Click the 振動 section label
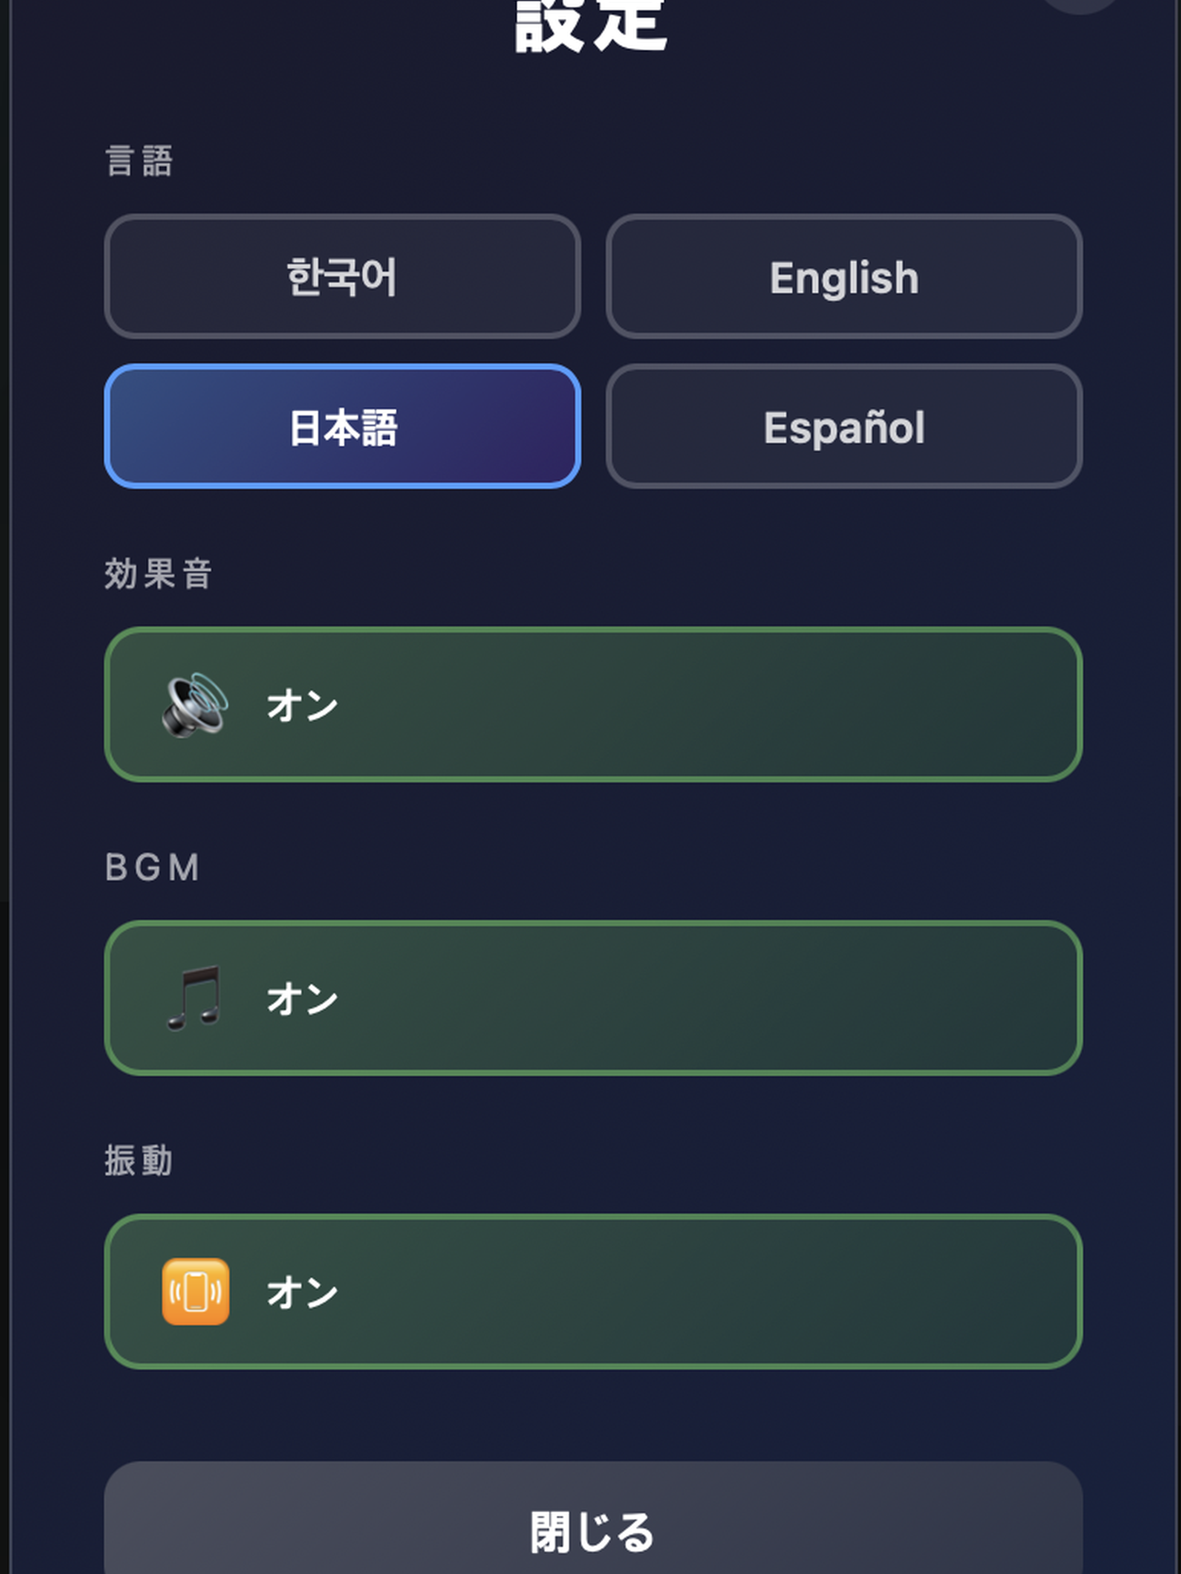The width and height of the screenshot is (1181, 1574). coord(139,1160)
